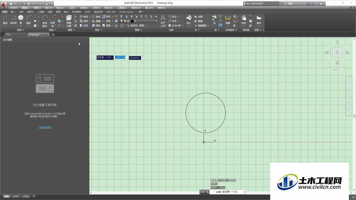The width and height of the screenshot is (356, 200).
Task: Click the Sign in (登录) button
Action: (x=289, y=4)
